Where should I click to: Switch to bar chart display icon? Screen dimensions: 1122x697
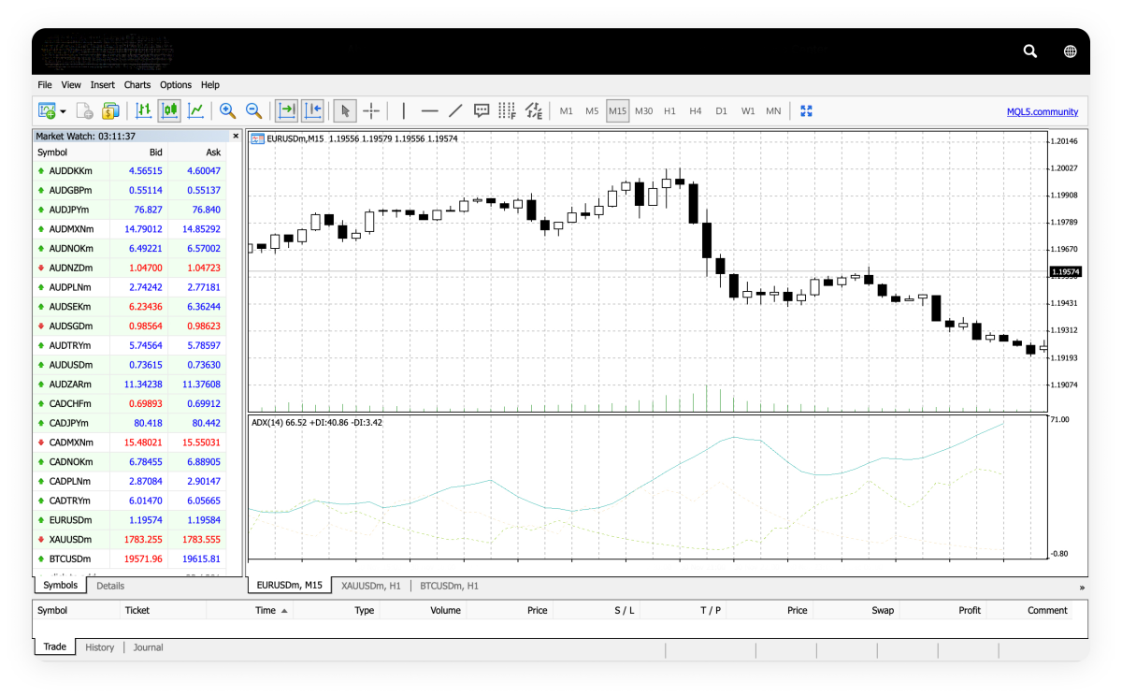(x=143, y=111)
